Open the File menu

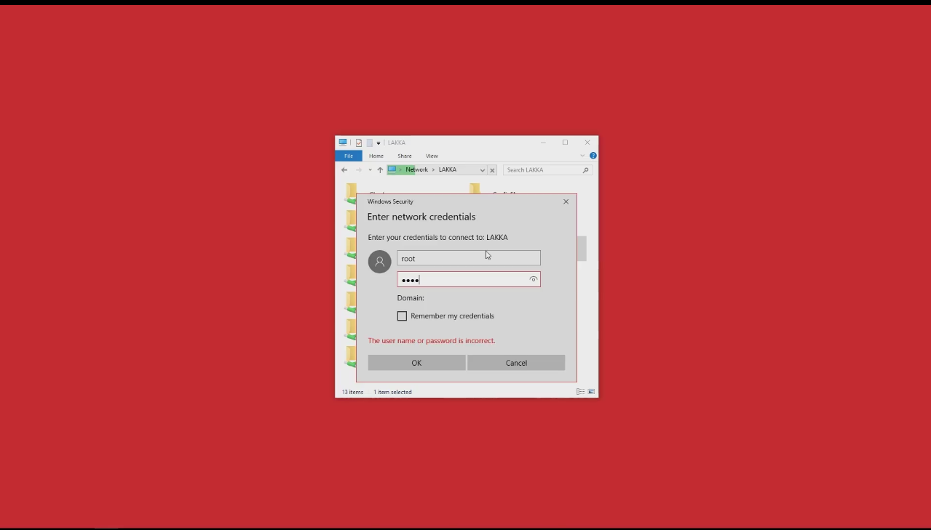348,155
